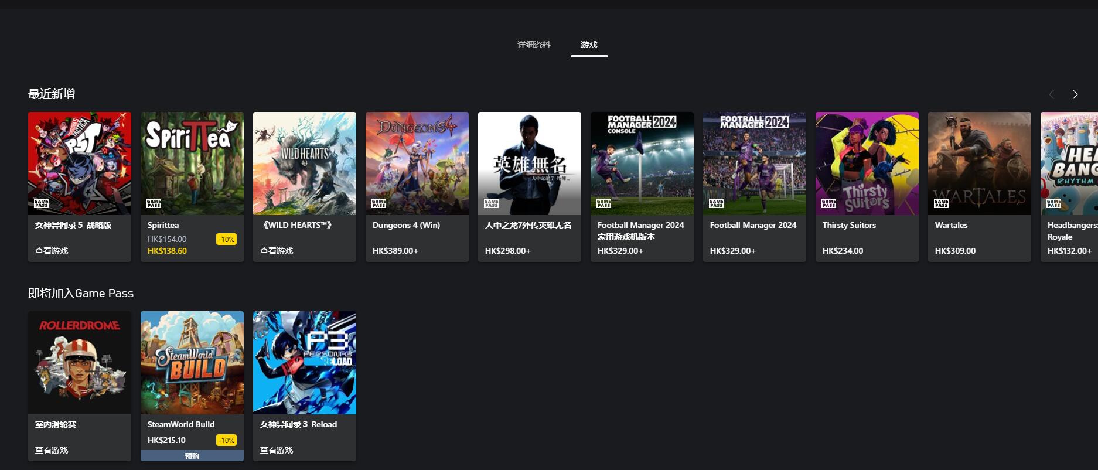Viewport: 1098px width, 470px height.
Task: Click the Wartales title text
Action: tap(951, 225)
